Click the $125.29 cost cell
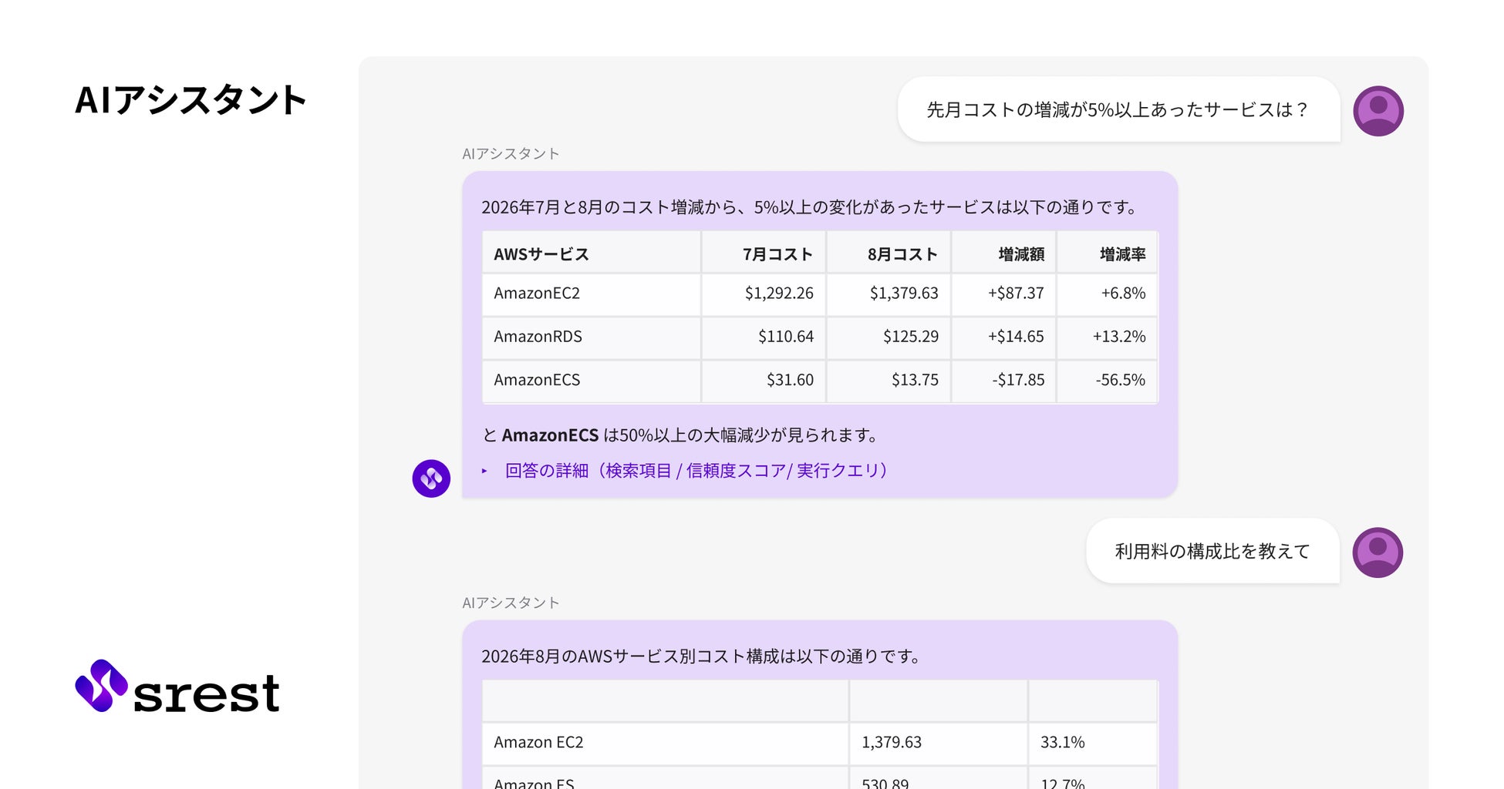1504x789 pixels. pyautogui.click(x=889, y=337)
